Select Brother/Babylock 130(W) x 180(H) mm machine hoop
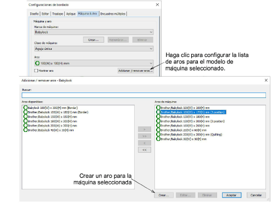 point(183,117)
